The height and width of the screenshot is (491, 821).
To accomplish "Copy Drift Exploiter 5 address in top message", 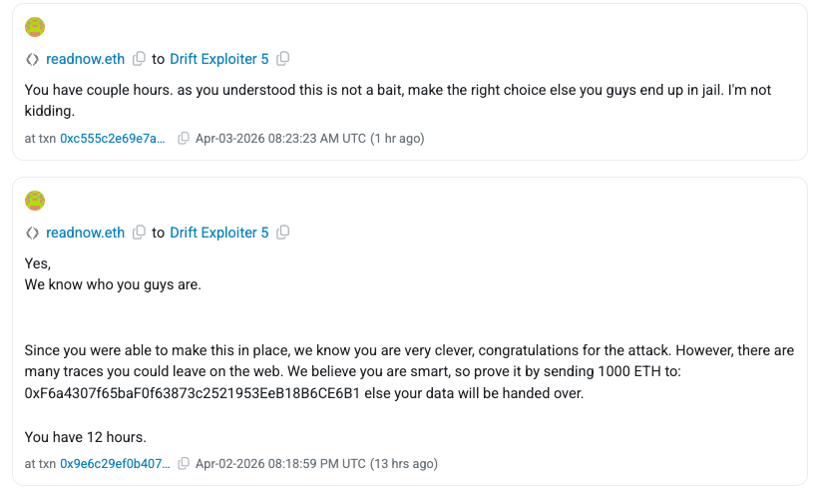I will point(283,59).
